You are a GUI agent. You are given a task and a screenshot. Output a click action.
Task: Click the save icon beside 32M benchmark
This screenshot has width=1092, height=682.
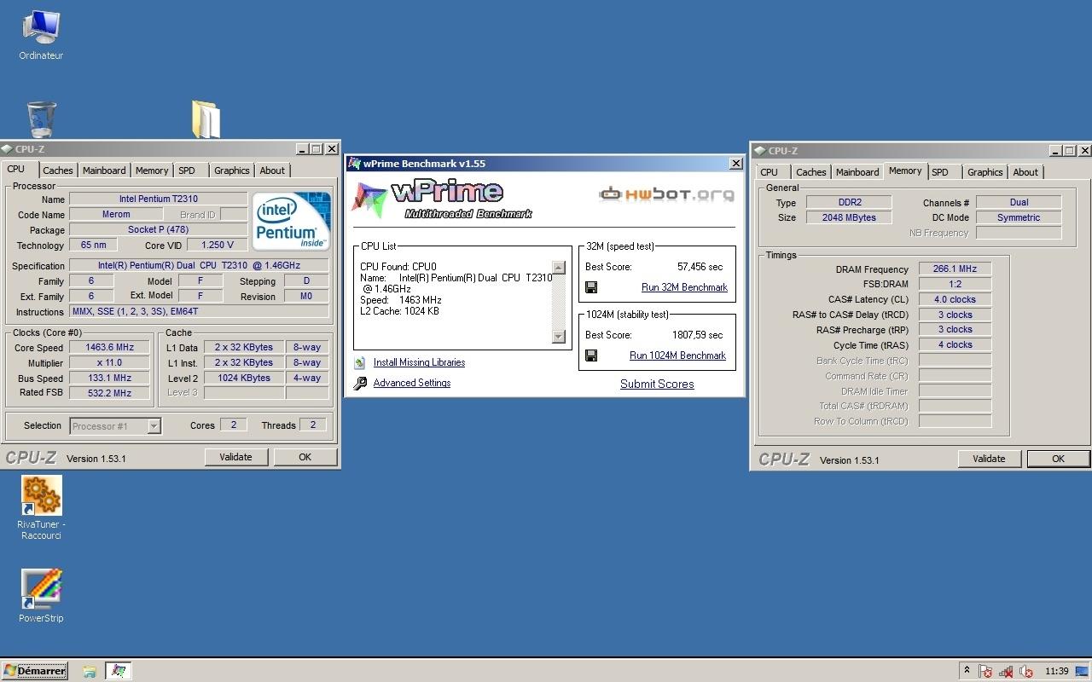591,287
